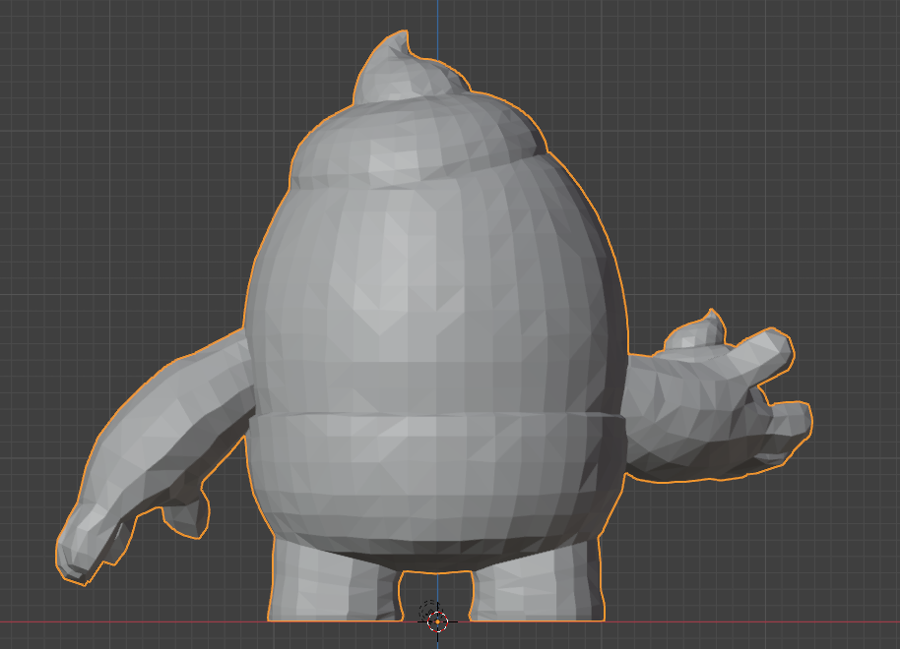Click the 3D cursor between the feet
The height and width of the screenshot is (649, 900).
(x=437, y=621)
